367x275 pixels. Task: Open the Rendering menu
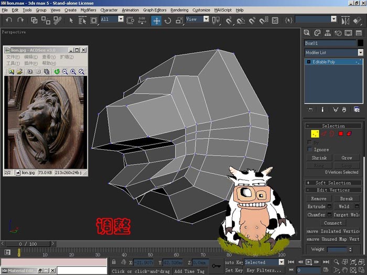[x=179, y=10]
